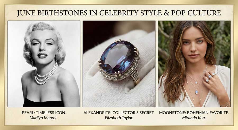
Task: Click 'Alexandrite: Collector's Secret.' caption
Action: pyautogui.click(x=119, y=113)
